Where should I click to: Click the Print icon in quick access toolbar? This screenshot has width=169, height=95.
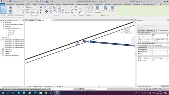pos(24,1)
